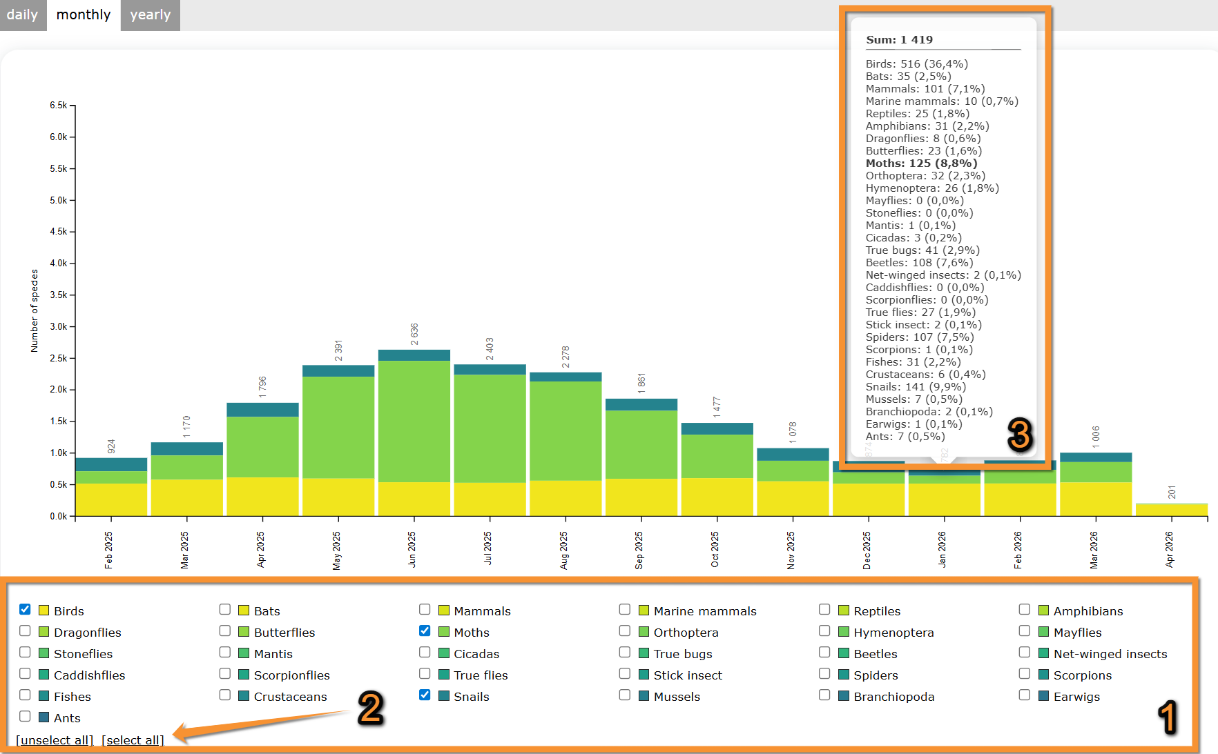Click the teal Fishes color swatch
This screenshot has width=1218, height=754.
(44, 696)
